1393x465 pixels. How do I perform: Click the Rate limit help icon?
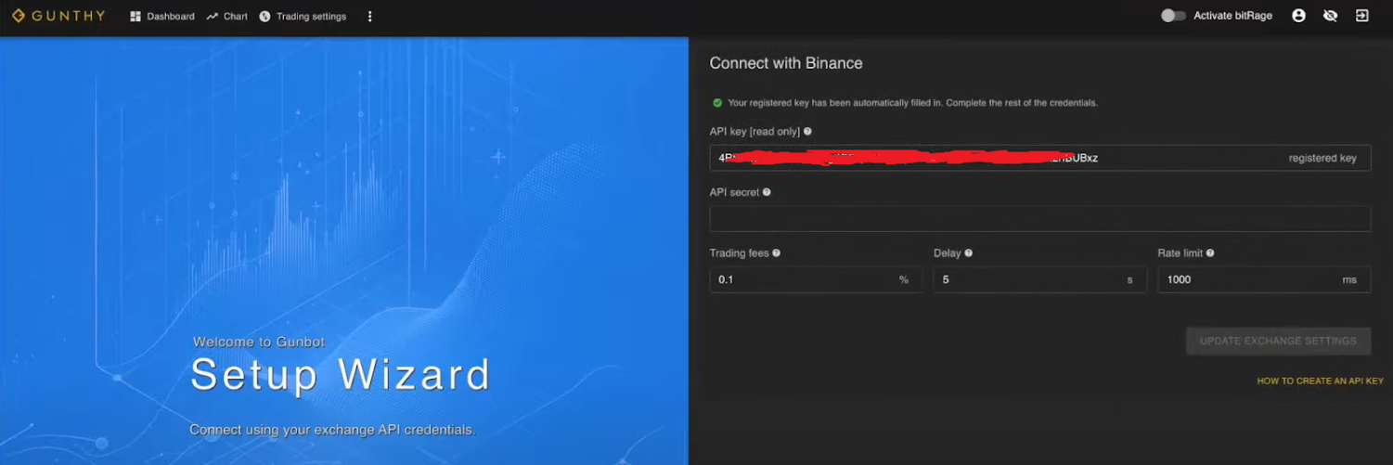tap(1210, 252)
